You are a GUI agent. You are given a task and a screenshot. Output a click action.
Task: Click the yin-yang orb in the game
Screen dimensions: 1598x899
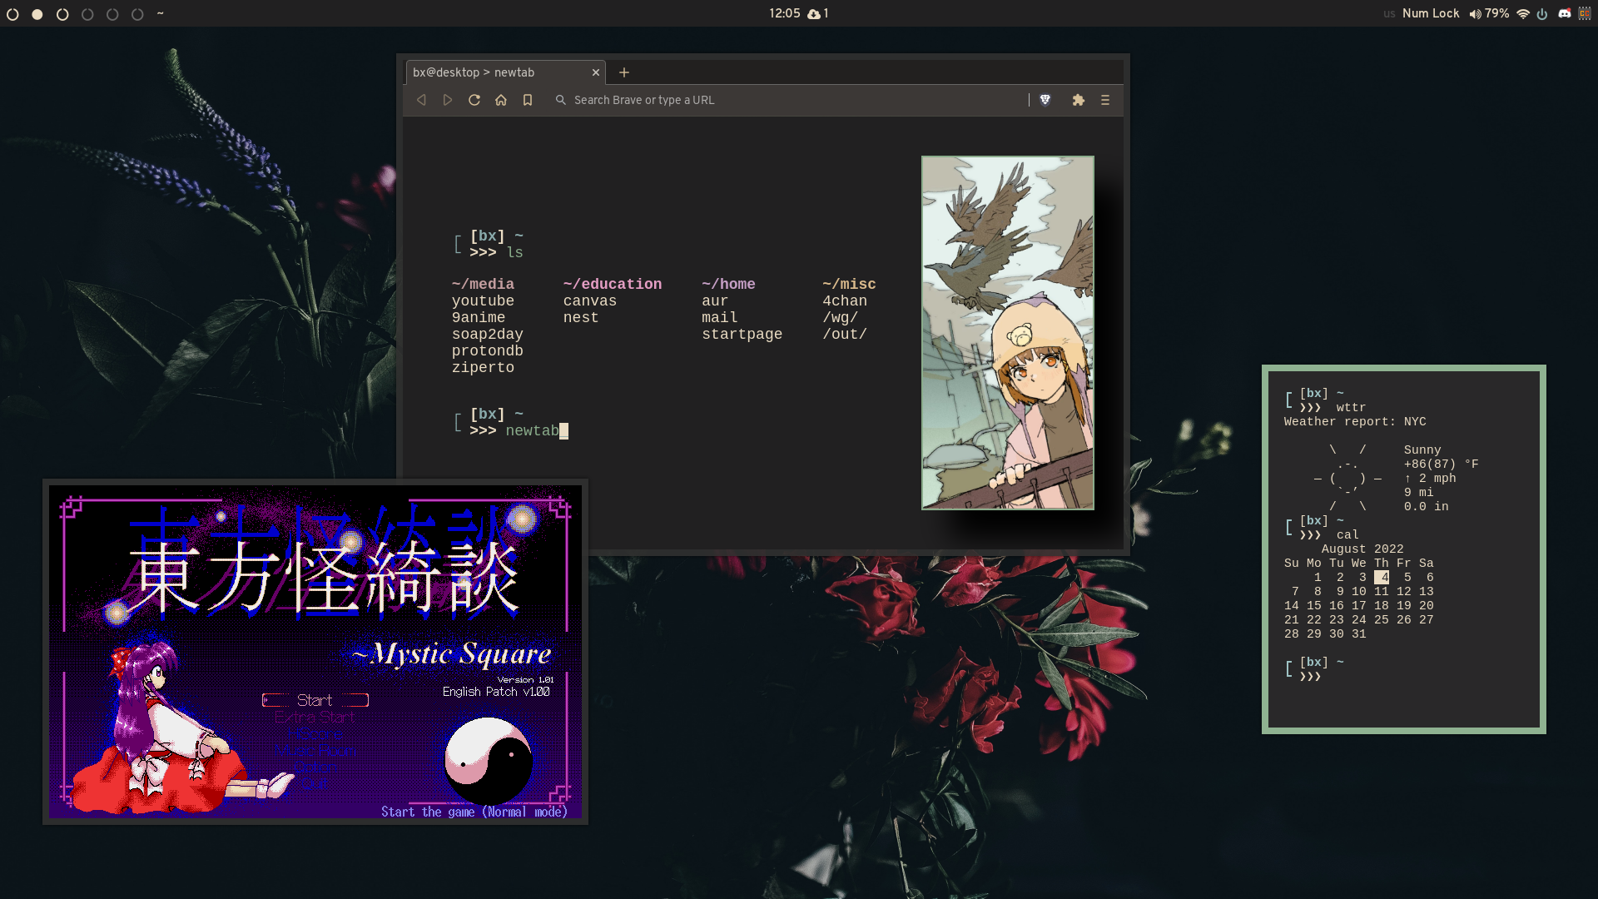[489, 761]
